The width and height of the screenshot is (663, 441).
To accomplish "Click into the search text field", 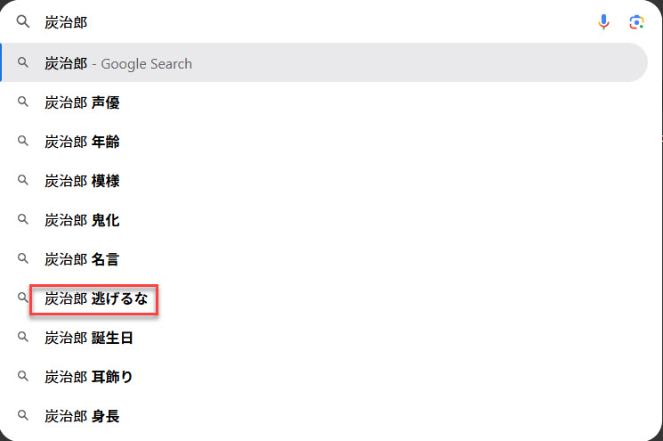I will (311, 22).
